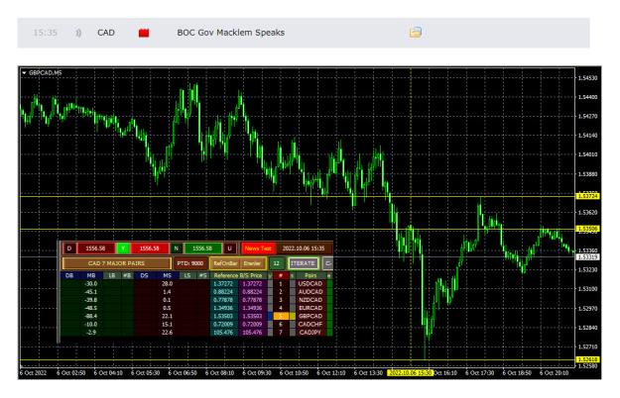Click the highlighted orange number 5 cell
Viewport: 620px width, 398px height.
[281, 316]
